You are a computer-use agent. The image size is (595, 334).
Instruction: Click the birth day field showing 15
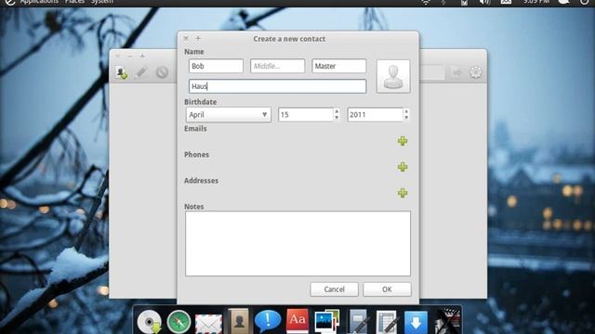pos(306,115)
